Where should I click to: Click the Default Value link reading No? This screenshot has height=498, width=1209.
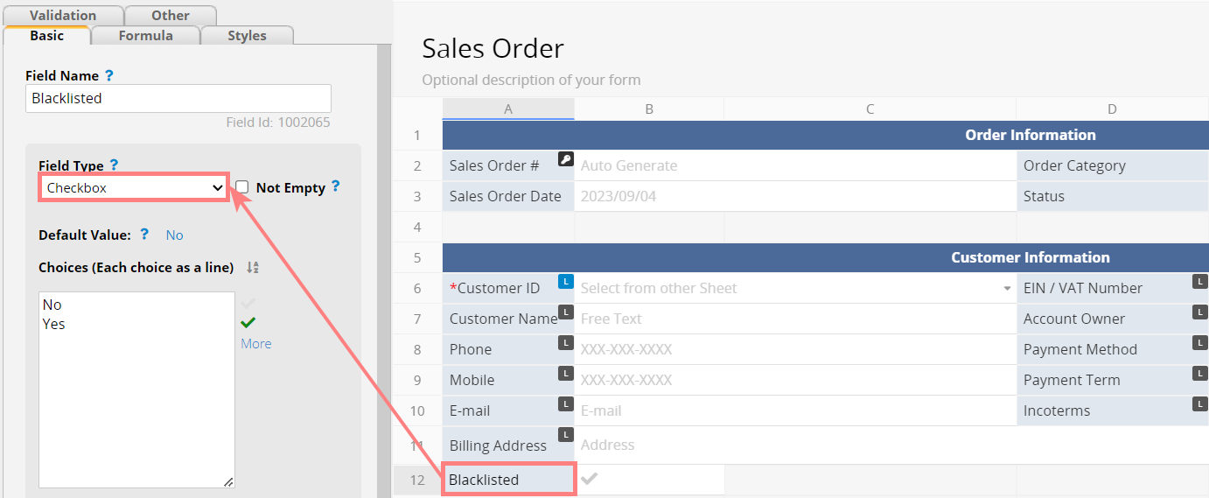tap(175, 235)
